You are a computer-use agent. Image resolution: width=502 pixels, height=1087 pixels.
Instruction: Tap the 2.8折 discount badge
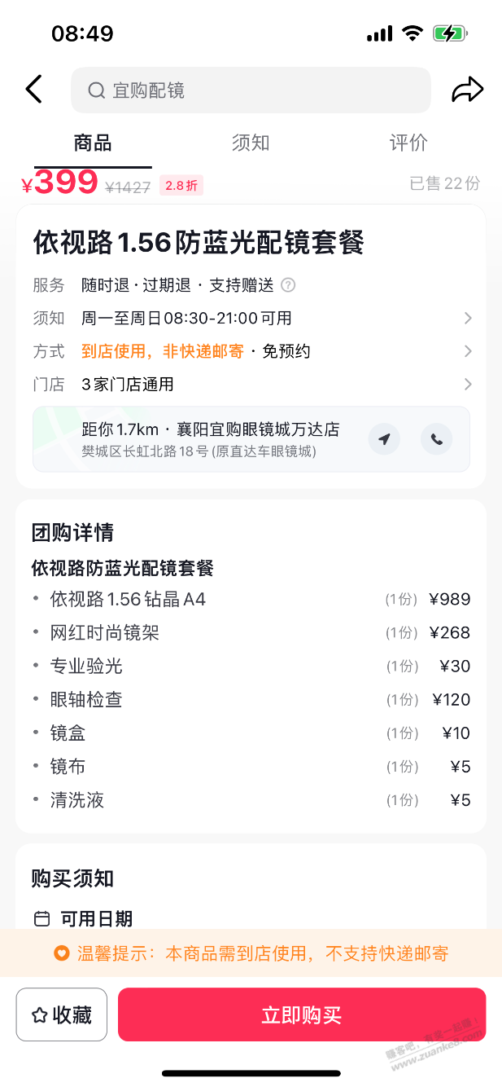[181, 186]
